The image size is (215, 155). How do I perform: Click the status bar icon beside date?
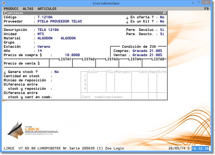(x=188, y=148)
